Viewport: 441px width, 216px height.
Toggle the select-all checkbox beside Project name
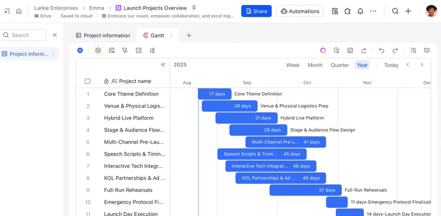(88, 81)
